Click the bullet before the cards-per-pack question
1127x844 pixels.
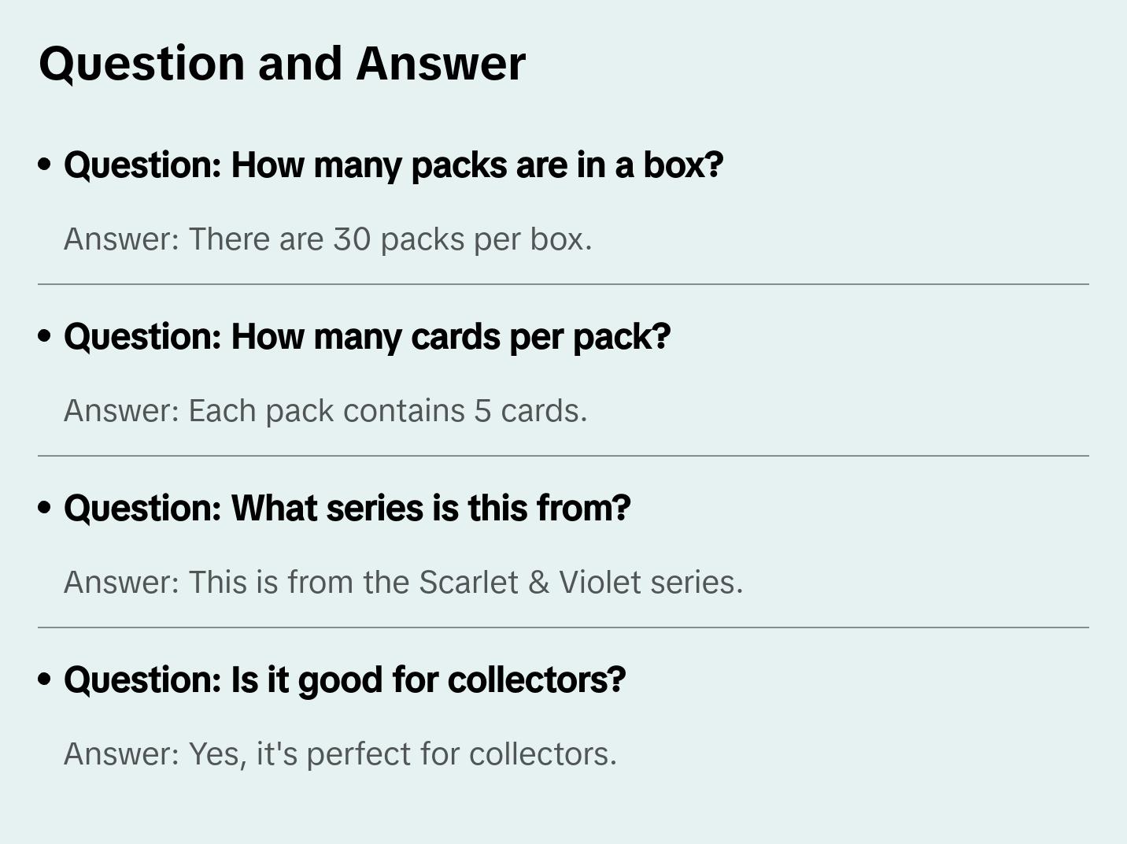[x=45, y=336]
